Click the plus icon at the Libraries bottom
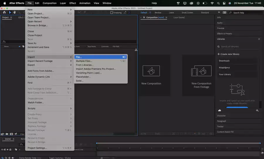Viewport: 264px width, 159px height. 257,110
